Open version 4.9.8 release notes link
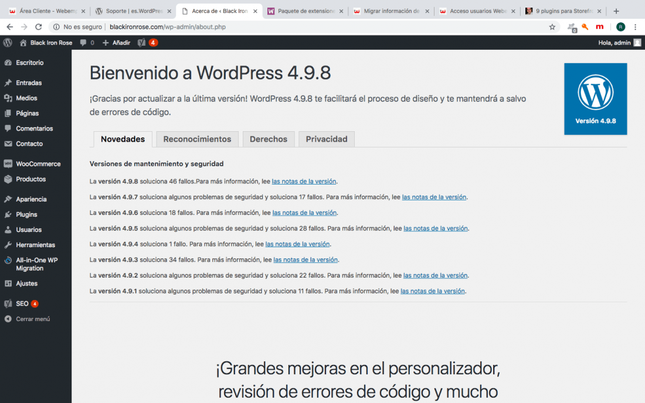The image size is (645, 403). click(304, 182)
